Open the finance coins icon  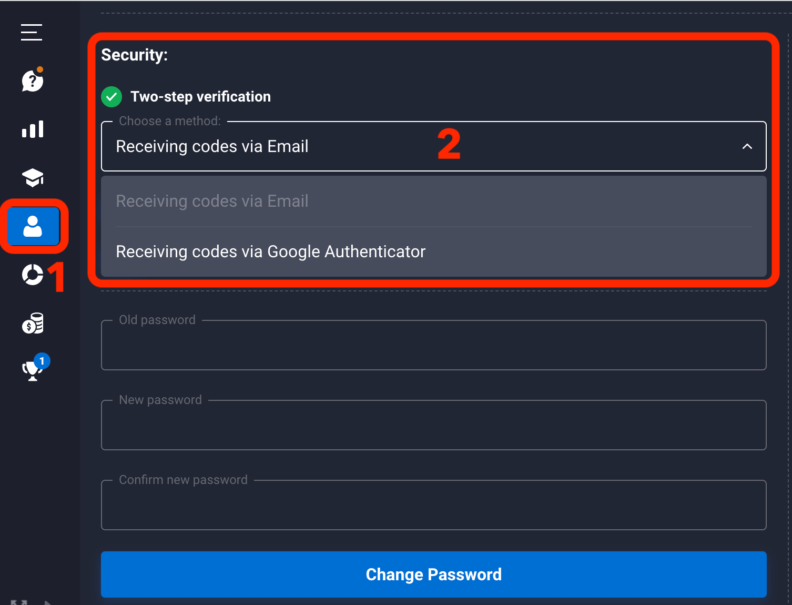[33, 324]
